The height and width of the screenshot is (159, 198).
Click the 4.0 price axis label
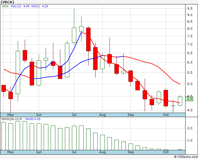click(x=190, y=110)
